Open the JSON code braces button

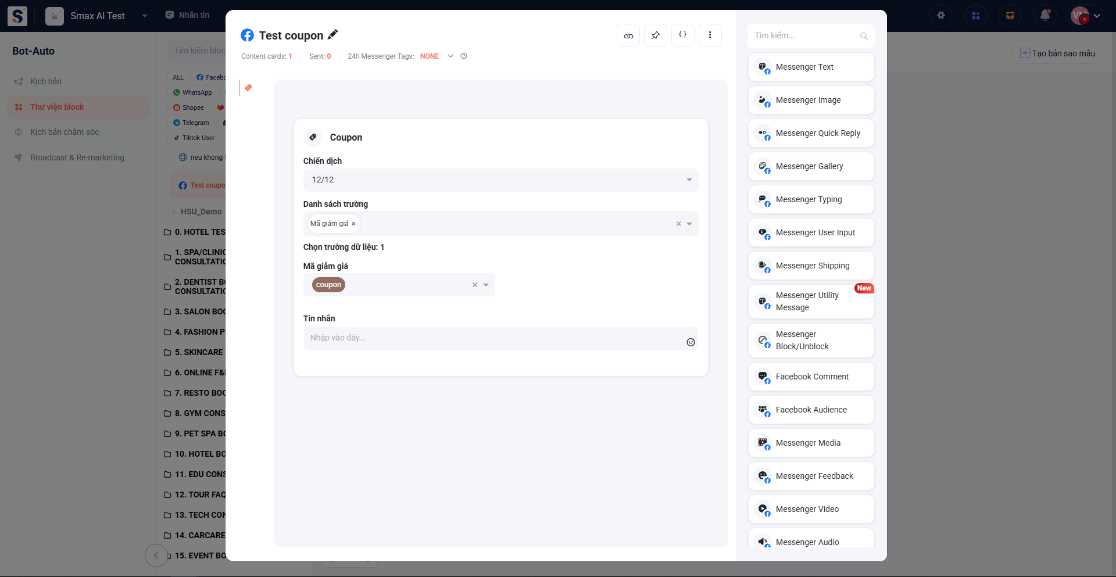(x=683, y=35)
